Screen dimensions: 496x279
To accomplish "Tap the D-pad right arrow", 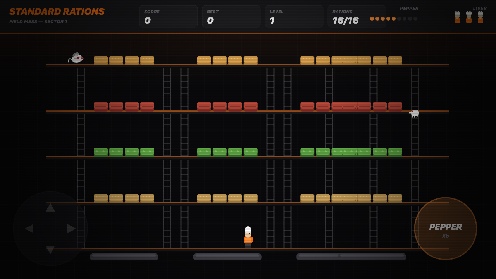I will (x=72, y=229).
